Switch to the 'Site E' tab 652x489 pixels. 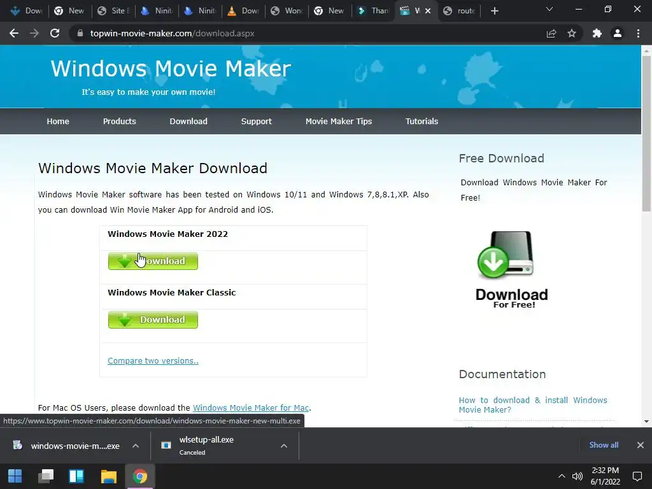pos(114,11)
